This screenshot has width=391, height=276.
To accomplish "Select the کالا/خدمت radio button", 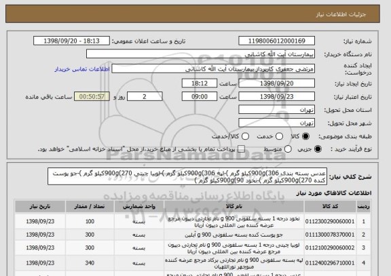I will point(245,136).
